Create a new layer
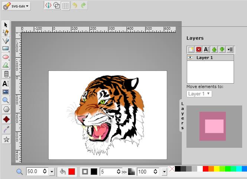The height and width of the screenshot is (179, 247). pyautogui.click(x=191, y=49)
